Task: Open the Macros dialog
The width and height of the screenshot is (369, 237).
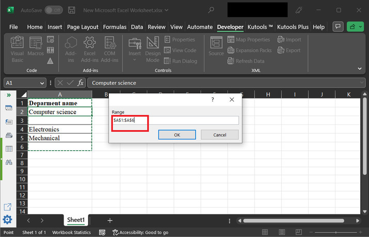Action: pyautogui.click(x=36, y=46)
